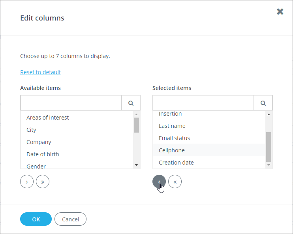The height and width of the screenshot is (234, 293).
Task: Focus the Available items search field
Action: 71,103
